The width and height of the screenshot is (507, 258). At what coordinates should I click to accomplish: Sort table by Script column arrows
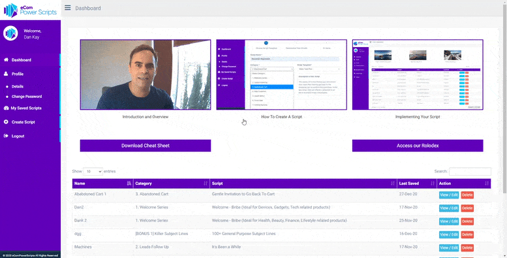(393, 184)
